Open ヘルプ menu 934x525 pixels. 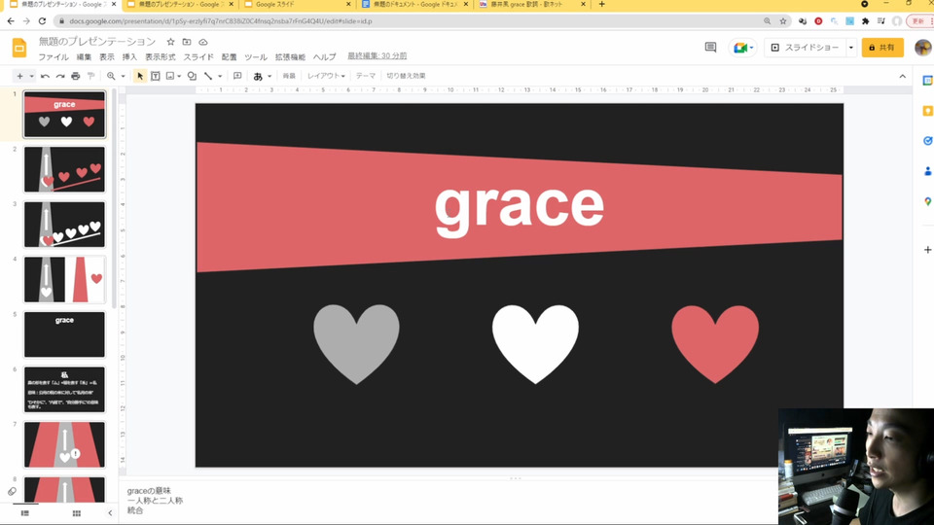325,57
